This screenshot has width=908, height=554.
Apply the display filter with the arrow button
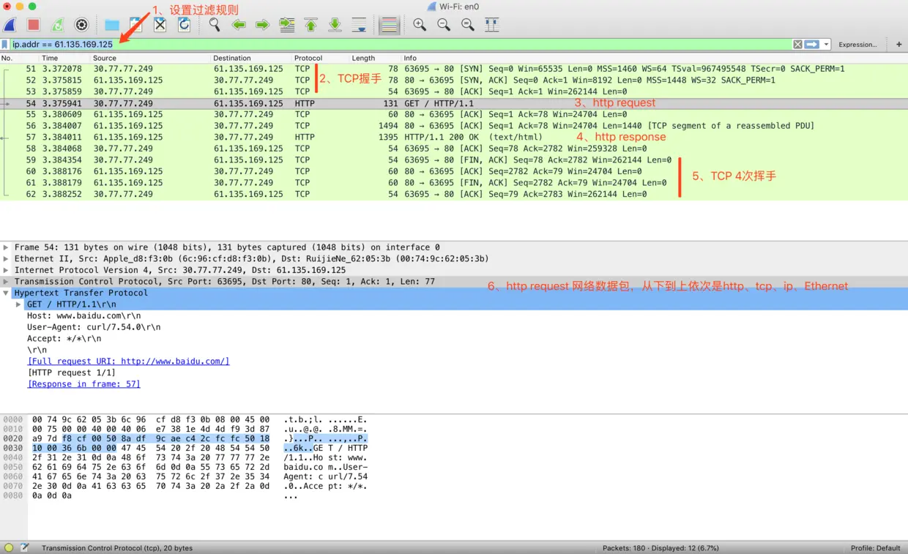point(812,45)
